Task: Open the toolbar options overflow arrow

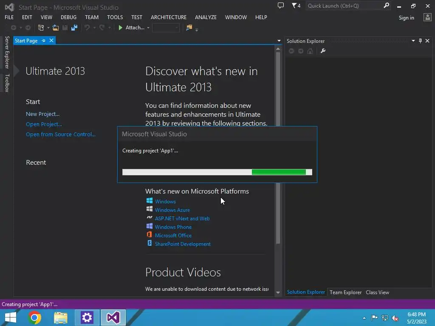Action: tap(197, 30)
